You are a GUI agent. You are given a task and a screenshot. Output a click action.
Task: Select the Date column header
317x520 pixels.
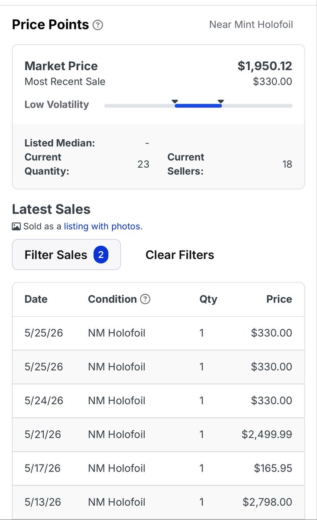36,299
